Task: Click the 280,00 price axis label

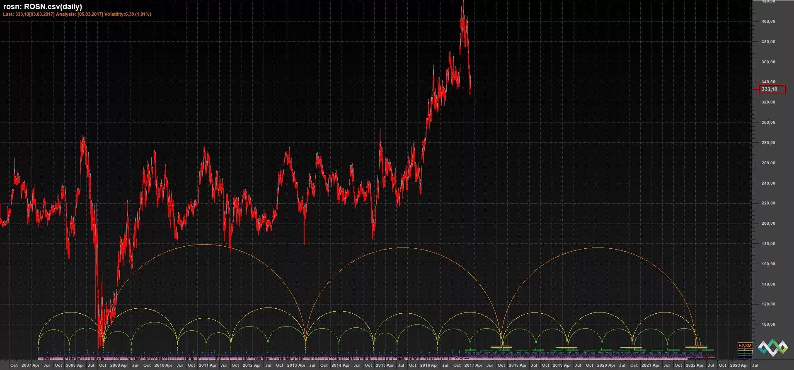Action: [768, 143]
